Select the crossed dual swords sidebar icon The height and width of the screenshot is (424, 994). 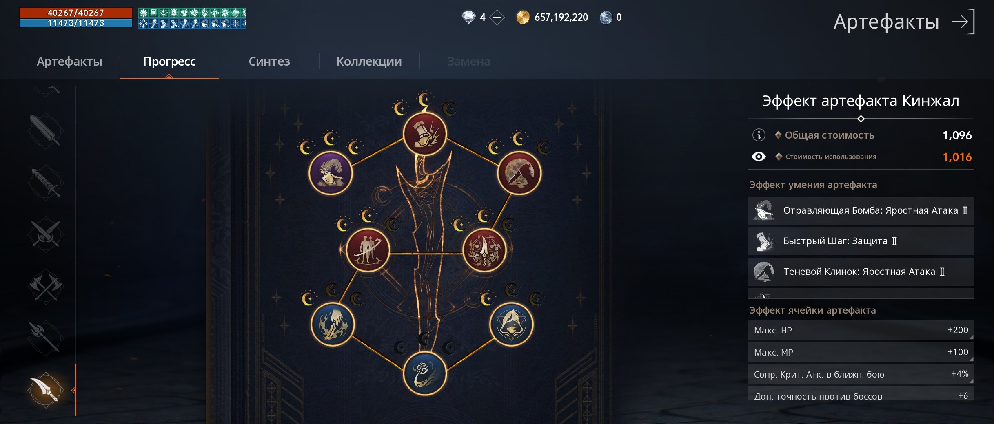point(46,234)
